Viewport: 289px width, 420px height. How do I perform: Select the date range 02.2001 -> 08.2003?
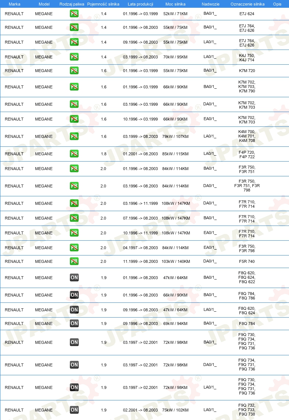coord(140,410)
